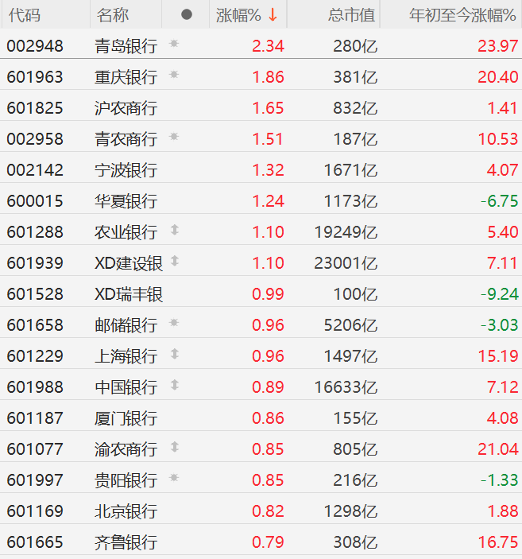Select stock code 002948
Image resolution: width=522 pixels, height=559 pixels.
35,46
